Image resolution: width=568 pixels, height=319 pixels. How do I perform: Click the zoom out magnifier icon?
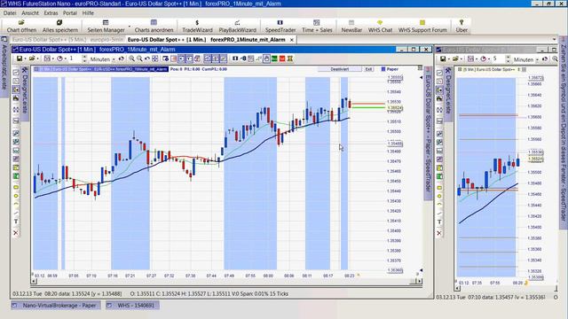coord(139,58)
